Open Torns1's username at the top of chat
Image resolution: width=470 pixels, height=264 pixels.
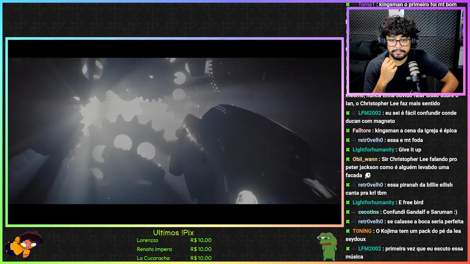pyautogui.click(x=366, y=4)
